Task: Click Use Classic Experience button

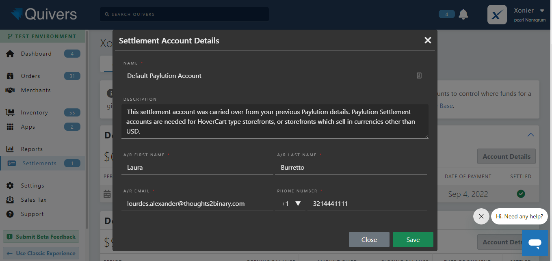Action: 41,253
